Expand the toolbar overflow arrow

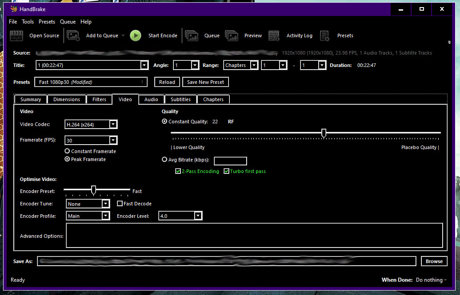tap(449, 43)
